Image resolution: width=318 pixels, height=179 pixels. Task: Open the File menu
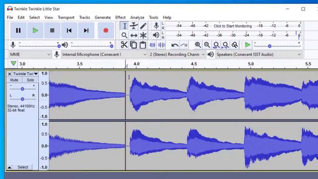10,17
